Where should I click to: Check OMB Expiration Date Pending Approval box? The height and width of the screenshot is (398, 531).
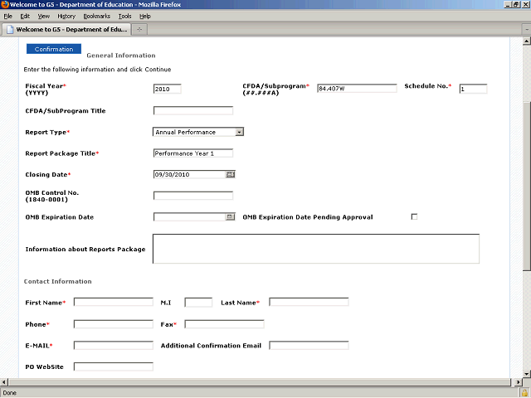click(x=414, y=216)
